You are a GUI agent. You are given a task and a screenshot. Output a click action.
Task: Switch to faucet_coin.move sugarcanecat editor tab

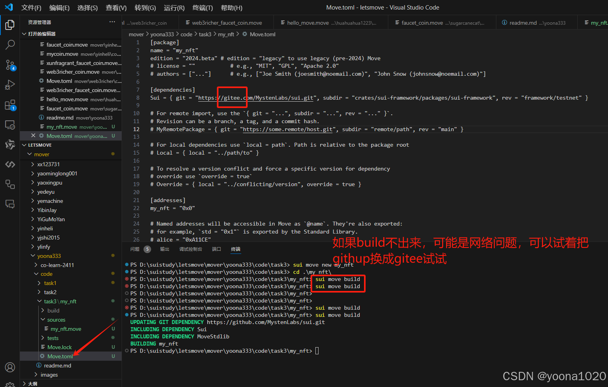pos(443,23)
